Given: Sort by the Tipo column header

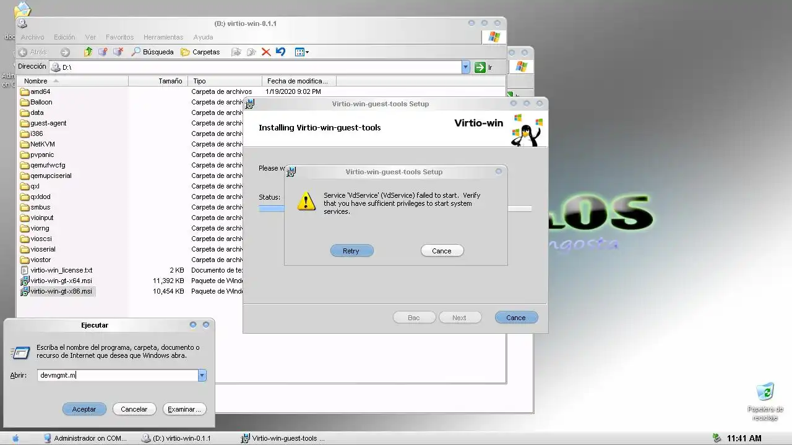Looking at the screenshot, I should click(x=224, y=81).
